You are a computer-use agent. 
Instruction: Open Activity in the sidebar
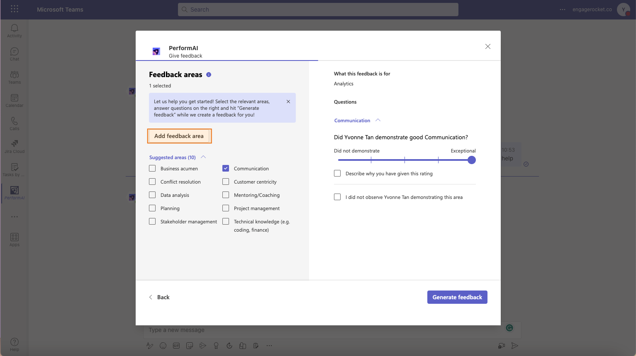(15, 31)
